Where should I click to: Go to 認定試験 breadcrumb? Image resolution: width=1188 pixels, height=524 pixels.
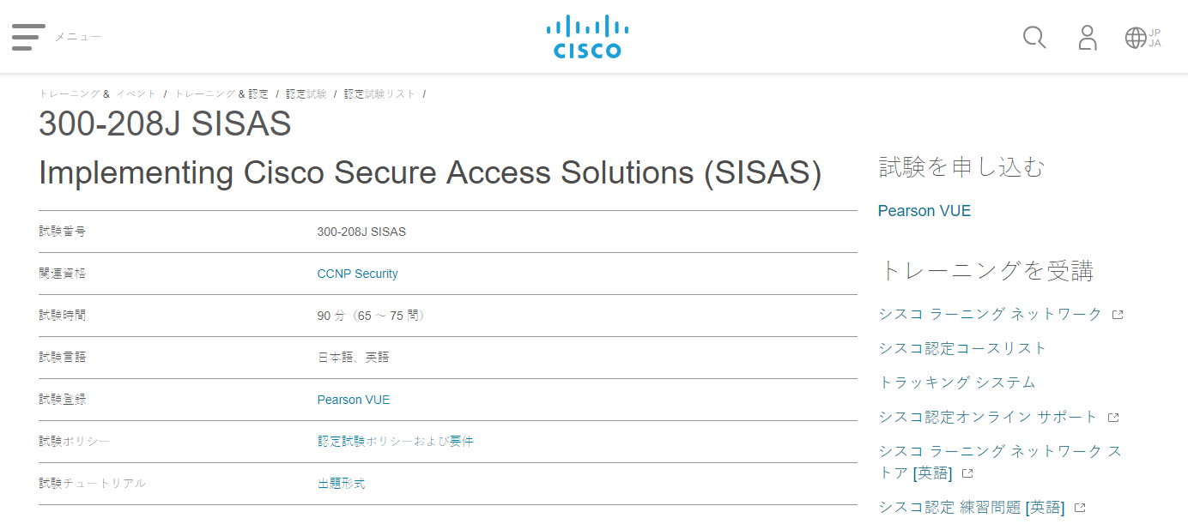click(x=306, y=93)
